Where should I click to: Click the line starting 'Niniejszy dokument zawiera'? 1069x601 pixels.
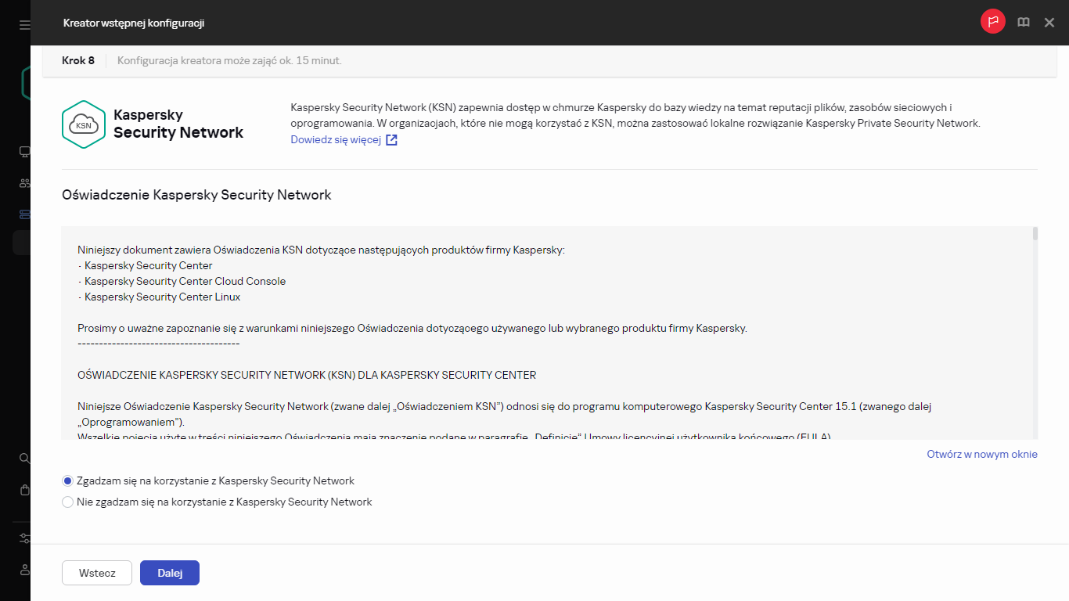coord(321,250)
